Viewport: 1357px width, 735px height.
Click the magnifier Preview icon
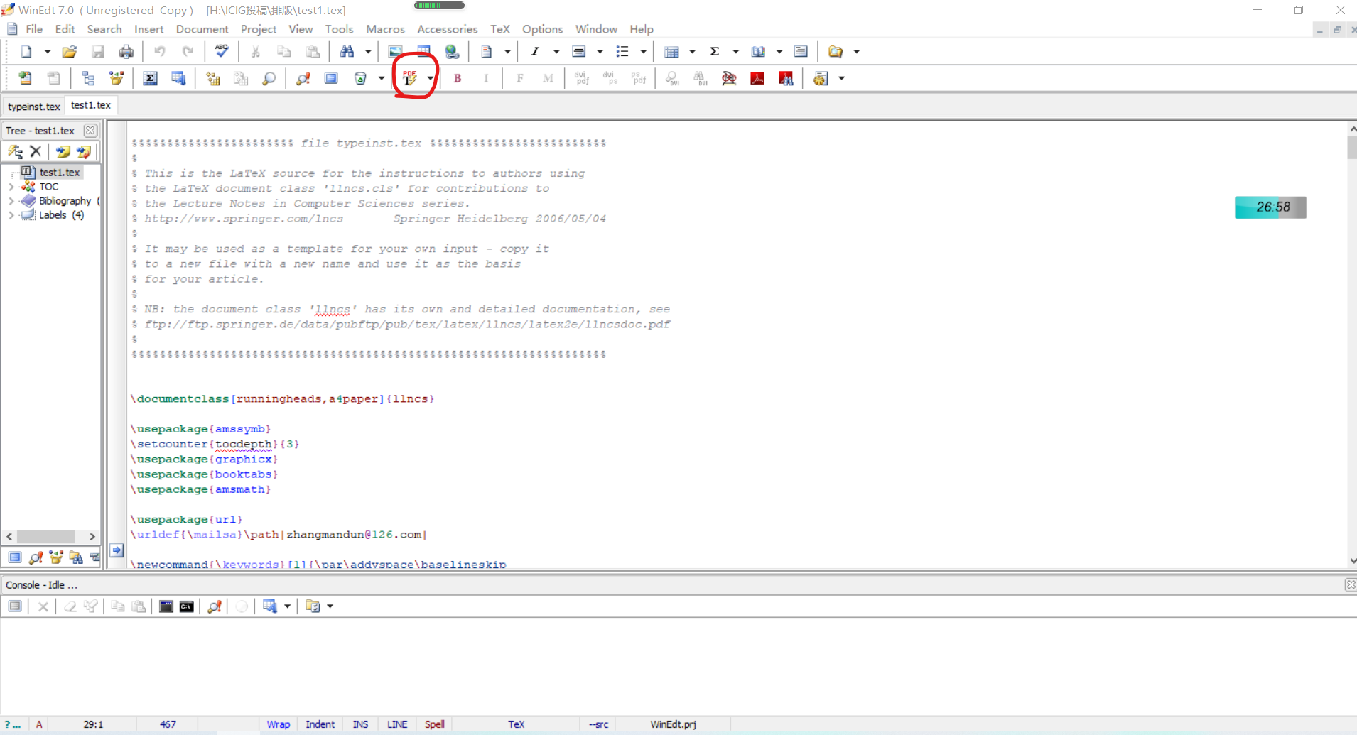[269, 78]
